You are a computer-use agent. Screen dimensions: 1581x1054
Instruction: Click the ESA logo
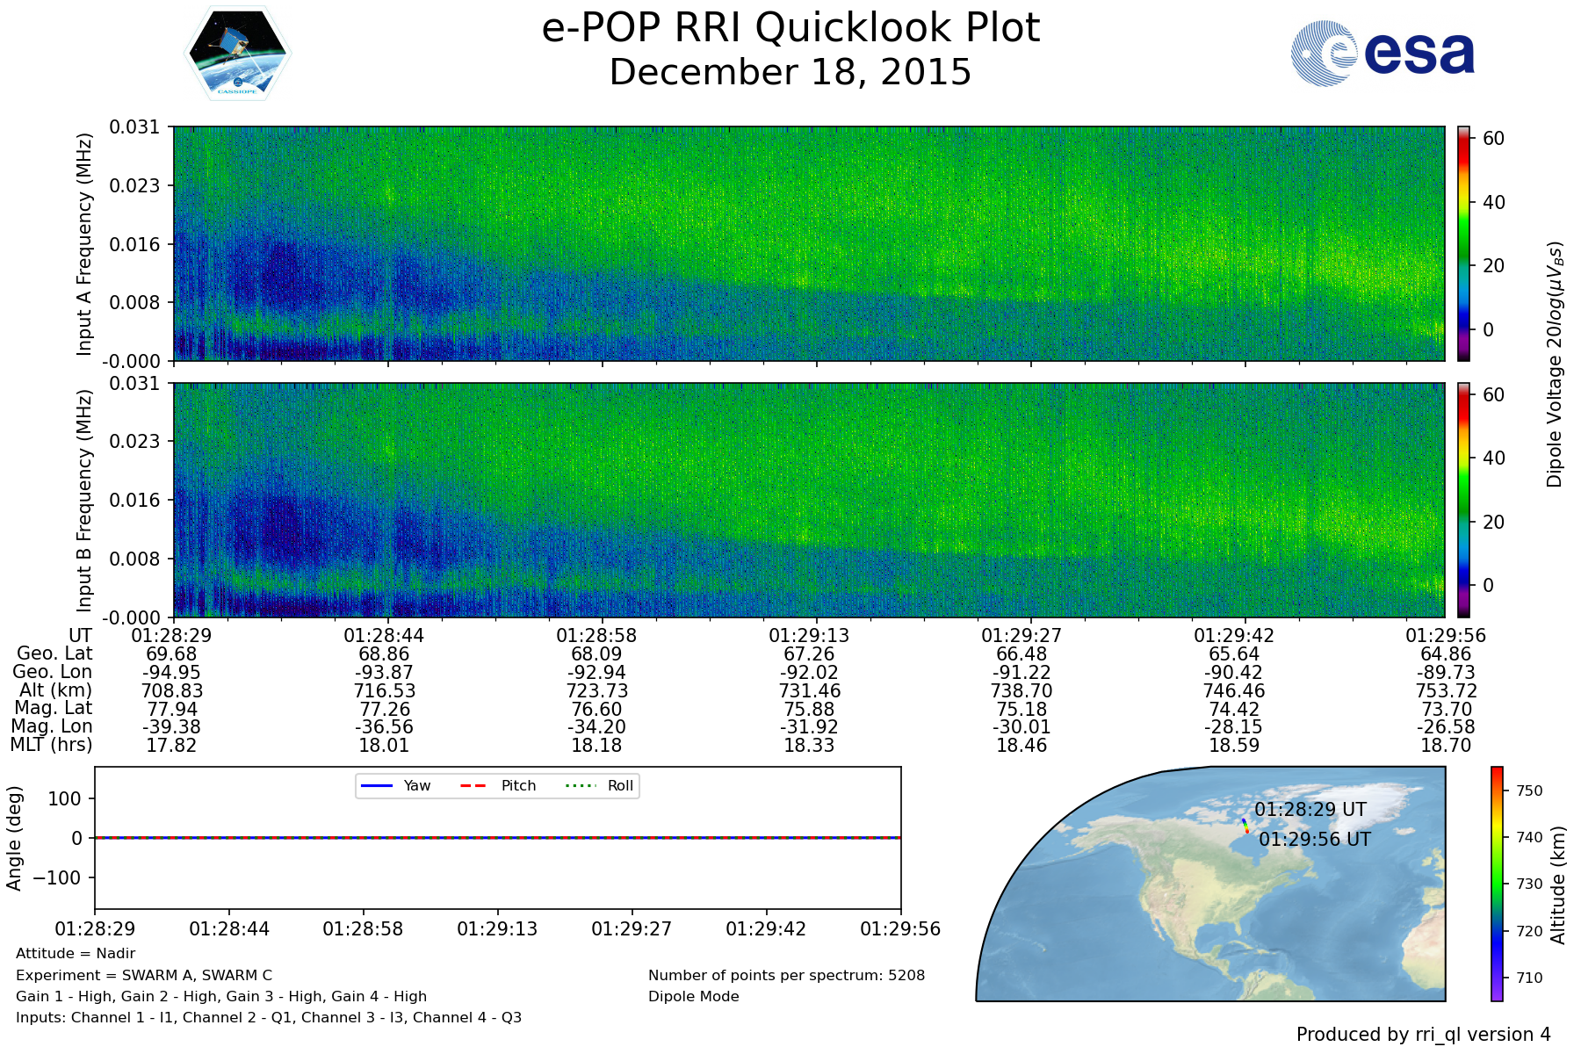pyautogui.click(x=1382, y=54)
